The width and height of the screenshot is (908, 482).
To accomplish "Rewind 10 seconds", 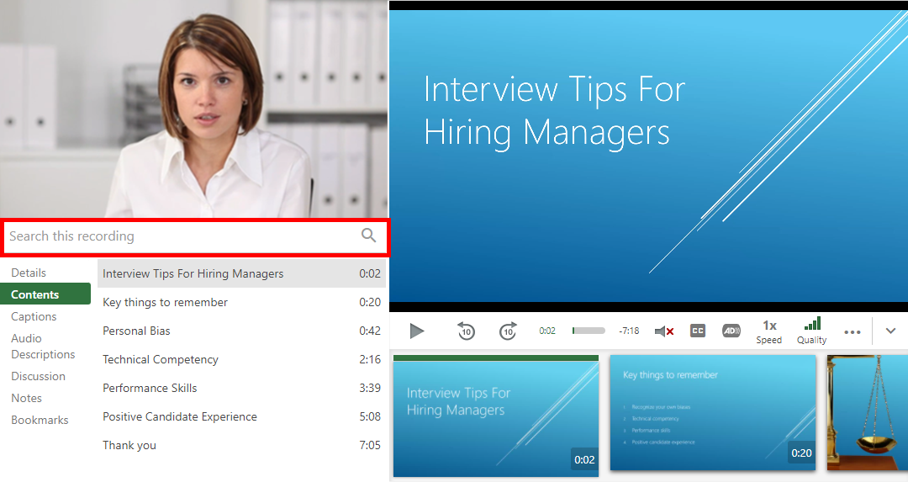I will point(466,331).
